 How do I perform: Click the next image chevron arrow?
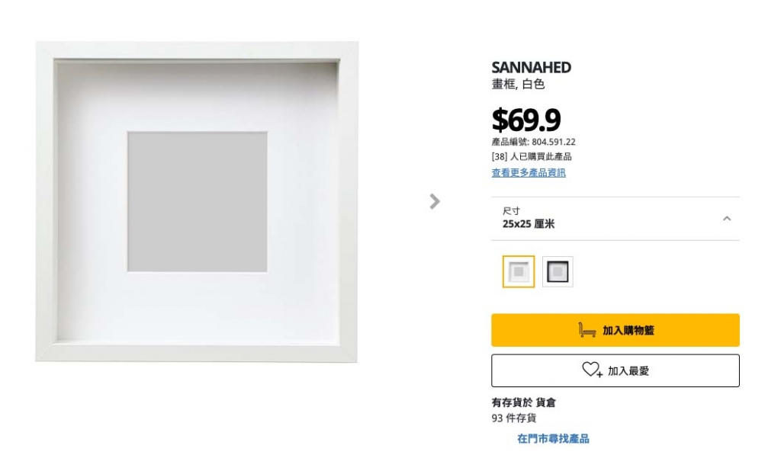(434, 201)
